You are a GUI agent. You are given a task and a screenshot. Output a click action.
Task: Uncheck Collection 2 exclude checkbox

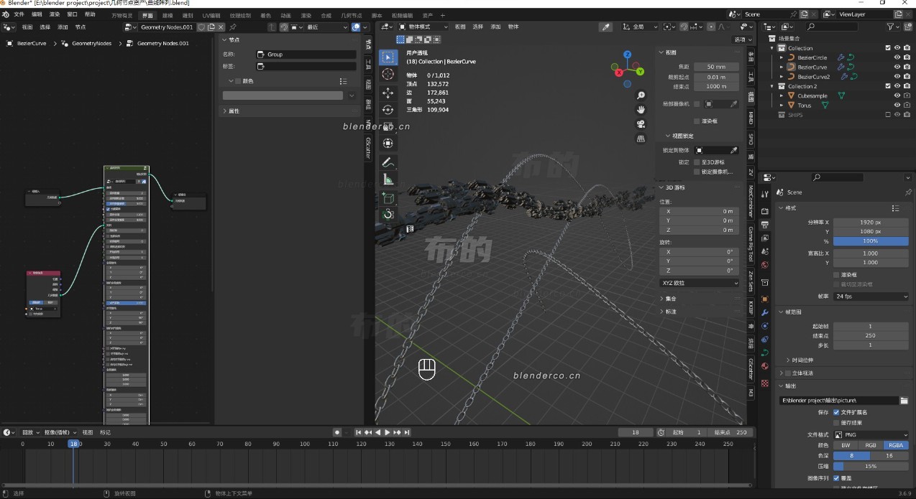click(888, 86)
